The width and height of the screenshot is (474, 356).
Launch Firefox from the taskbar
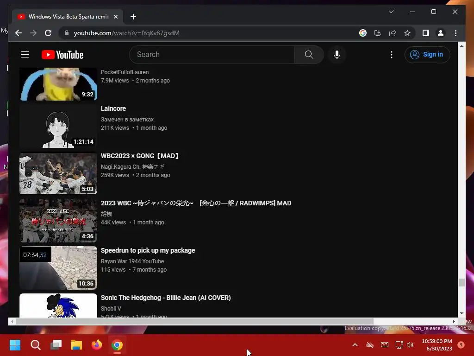tap(97, 345)
